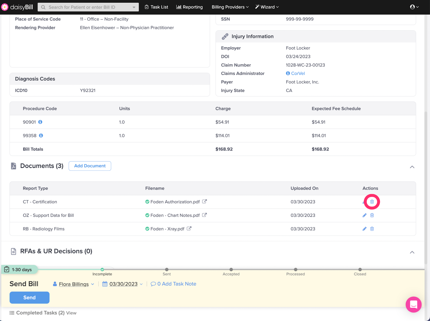Open the chat support bubble
Image resolution: width=430 pixels, height=321 pixels.
point(414,304)
